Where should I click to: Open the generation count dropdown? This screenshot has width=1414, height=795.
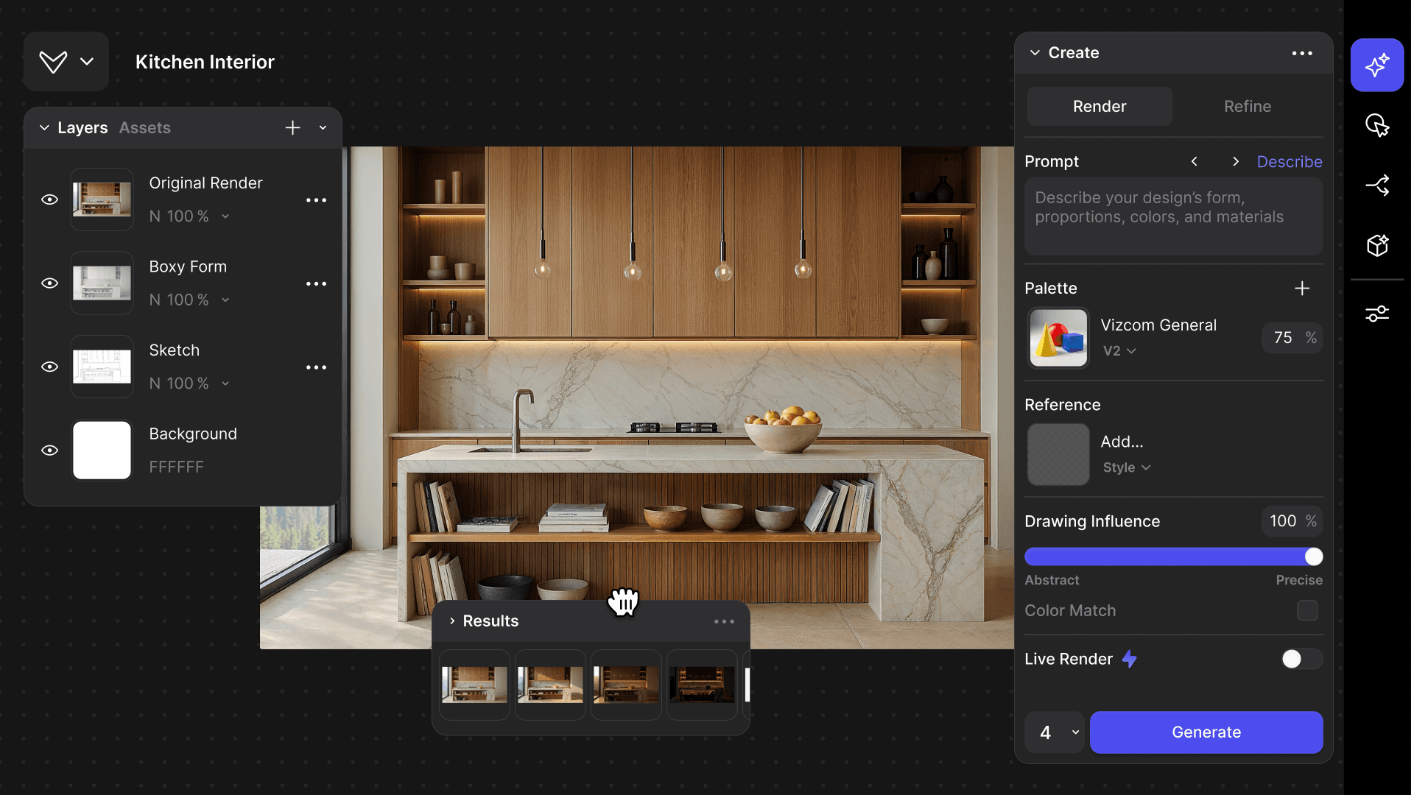click(x=1055, y=732)
